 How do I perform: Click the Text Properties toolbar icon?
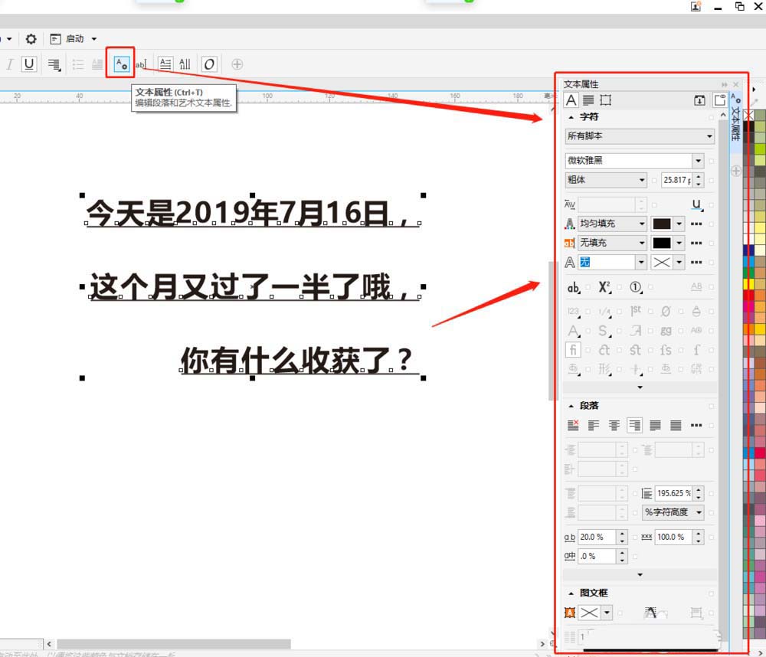pos(120,64)
